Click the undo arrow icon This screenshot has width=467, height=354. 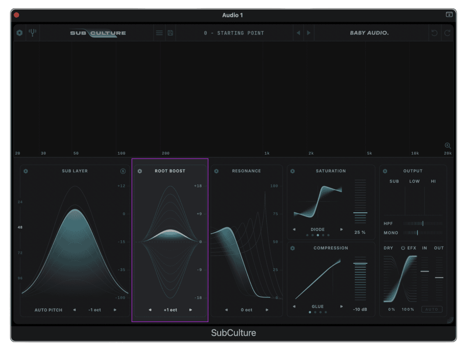(434, 33)
